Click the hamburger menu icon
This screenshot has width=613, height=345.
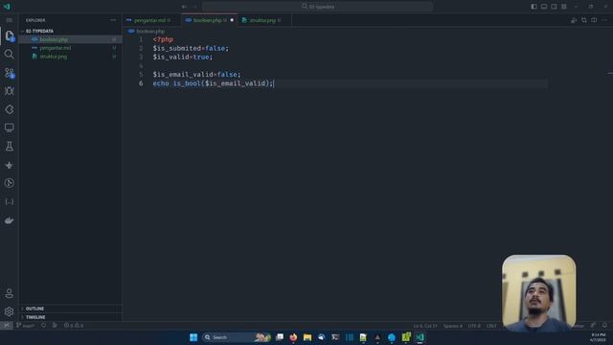pyautogui.click(x=10, y=20)
